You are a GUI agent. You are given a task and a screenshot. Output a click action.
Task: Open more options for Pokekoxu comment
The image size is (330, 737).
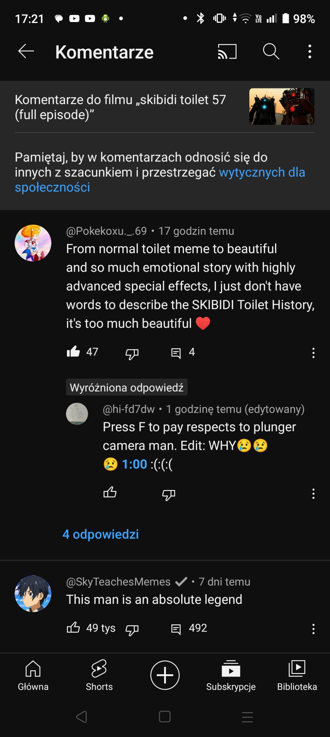[313, 353]
